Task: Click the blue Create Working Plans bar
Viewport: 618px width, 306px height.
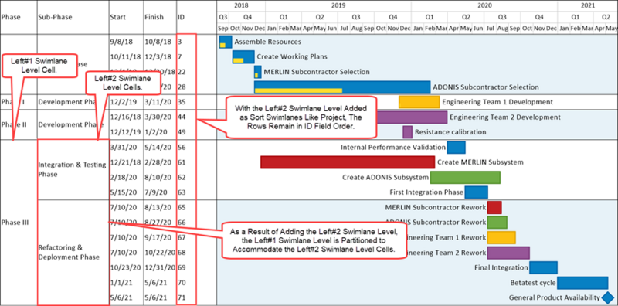Action: pyautogui.click(x=243, y=56)
